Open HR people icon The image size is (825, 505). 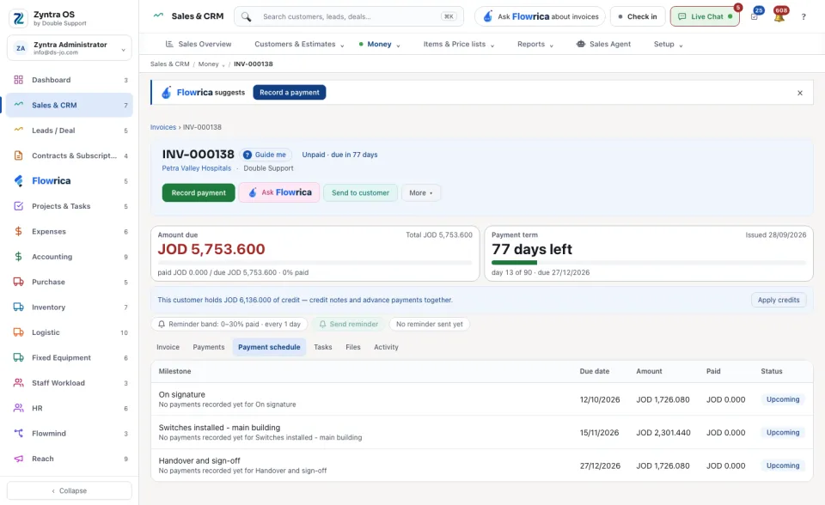(x=18, y=408)
